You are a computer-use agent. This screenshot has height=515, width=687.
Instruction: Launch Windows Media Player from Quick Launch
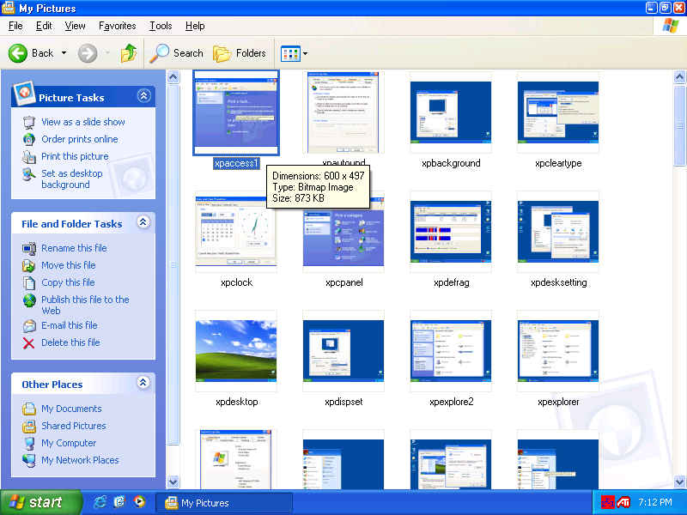[x=139, y=502]
